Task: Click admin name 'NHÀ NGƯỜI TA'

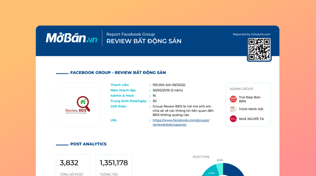Action: (x=251, y=119)
